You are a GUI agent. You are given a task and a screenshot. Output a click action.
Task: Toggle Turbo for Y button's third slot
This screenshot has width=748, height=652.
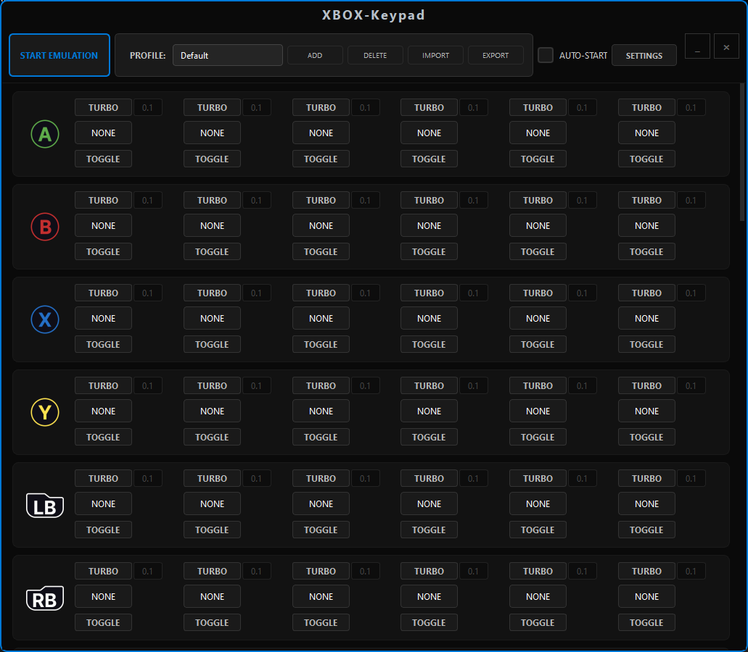click(x=321, y=386)
